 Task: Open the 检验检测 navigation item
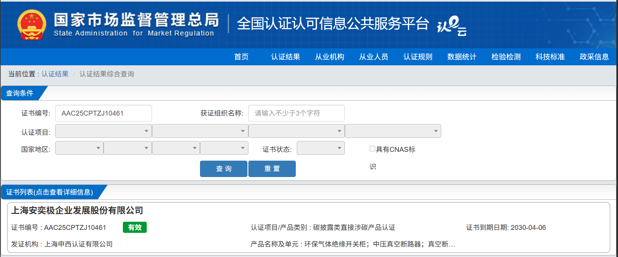(506, 57)
